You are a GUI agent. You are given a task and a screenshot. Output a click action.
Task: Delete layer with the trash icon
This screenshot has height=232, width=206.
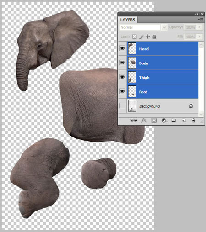pos(194,121)
